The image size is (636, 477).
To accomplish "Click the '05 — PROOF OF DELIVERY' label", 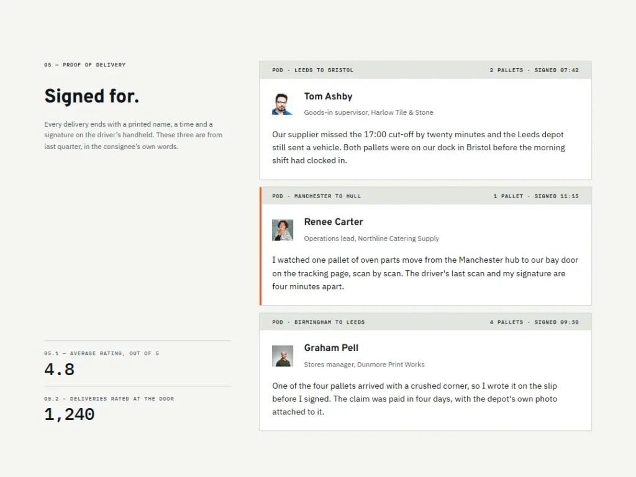I will tap(84, 65).
